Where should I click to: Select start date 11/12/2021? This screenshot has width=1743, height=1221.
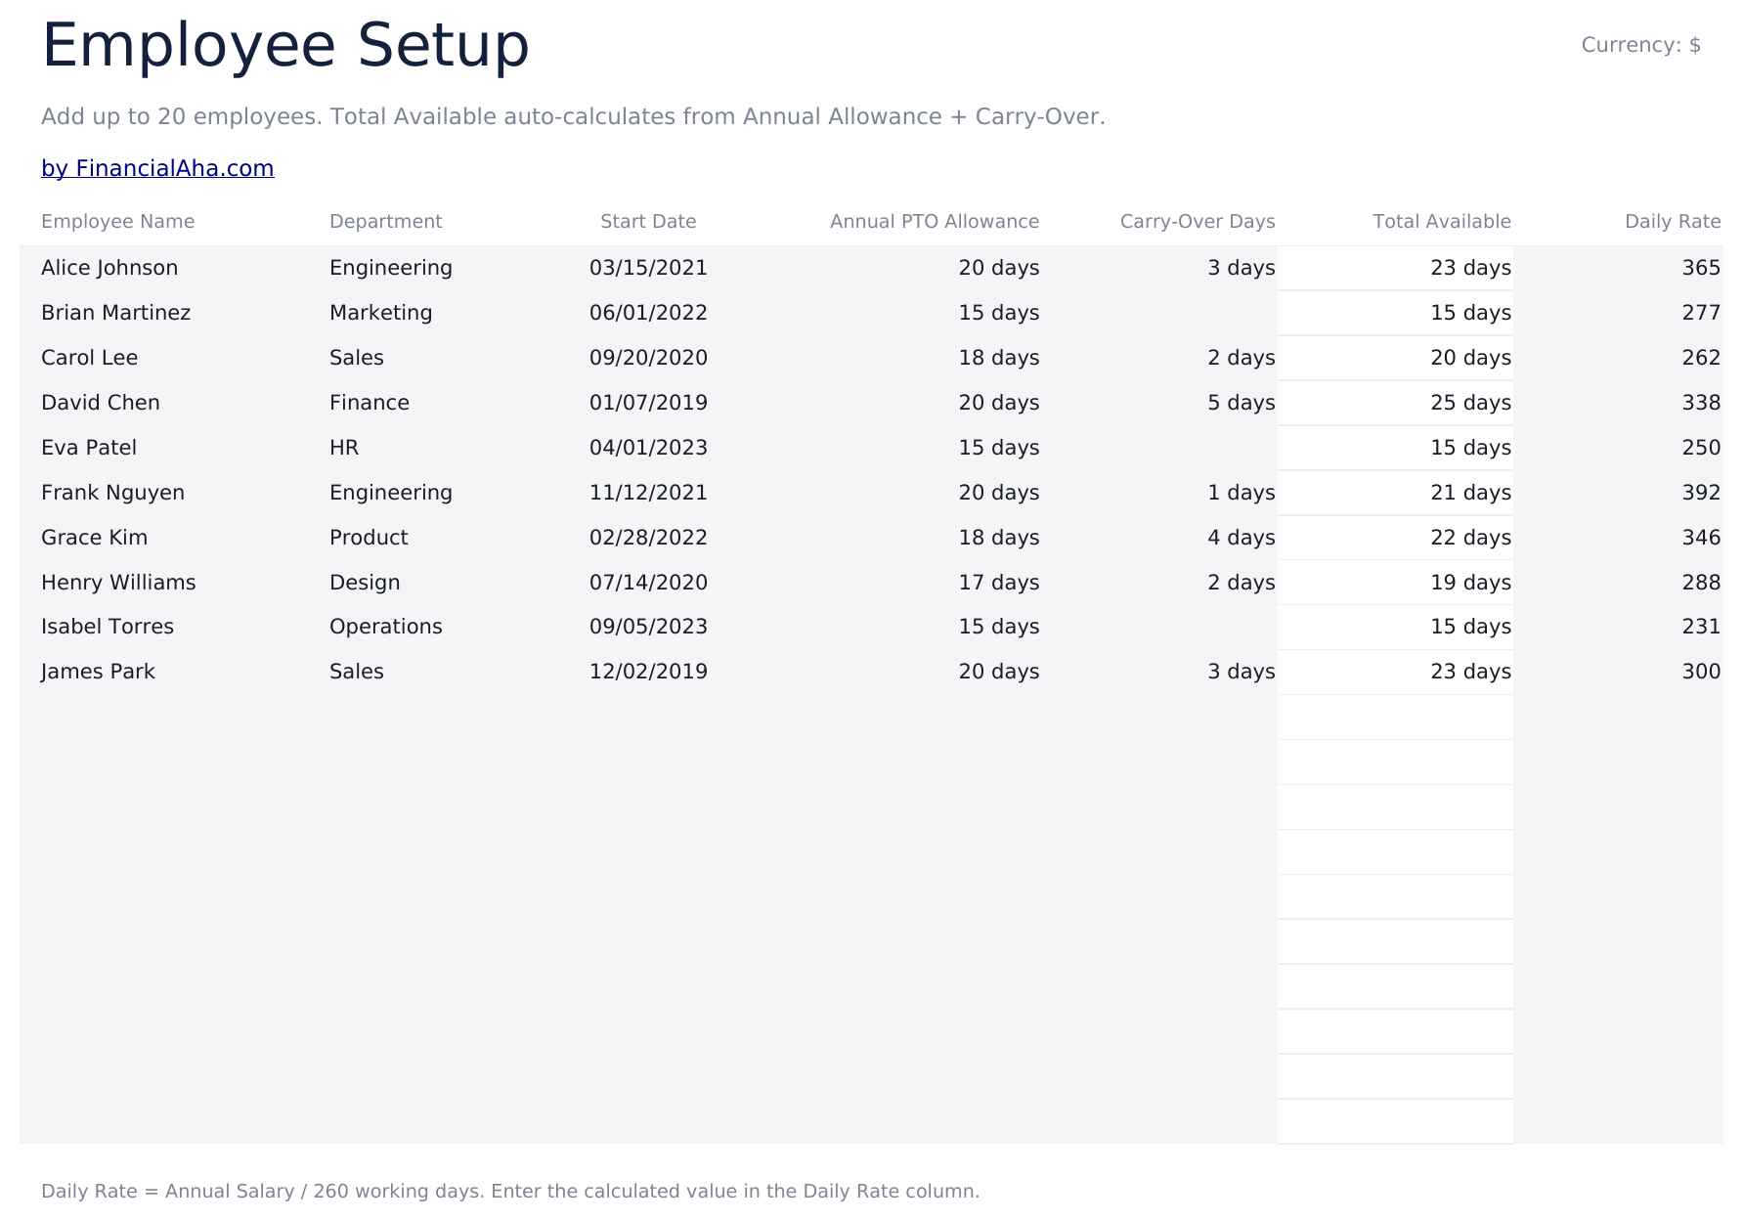point(648,493)
